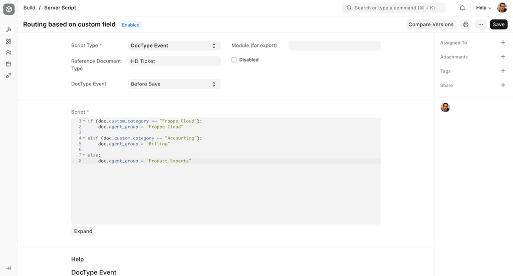Go to the Build breadcrumb
This screenshot has width=513, height=276.
pos(29,8)
